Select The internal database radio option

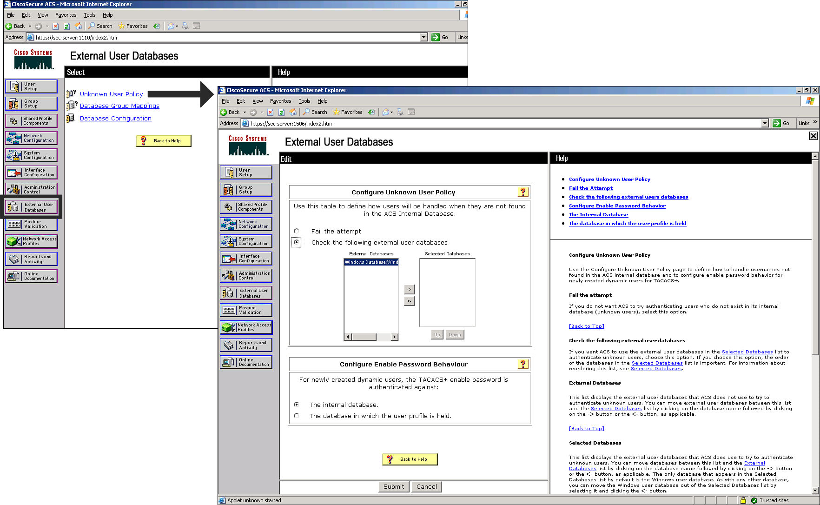(297, 405)
